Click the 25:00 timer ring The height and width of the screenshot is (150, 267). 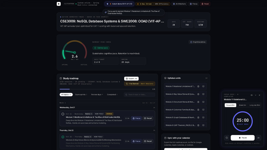242,122
